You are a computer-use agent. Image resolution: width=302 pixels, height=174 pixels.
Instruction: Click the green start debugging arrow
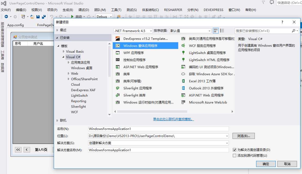[x=72, y=17]
